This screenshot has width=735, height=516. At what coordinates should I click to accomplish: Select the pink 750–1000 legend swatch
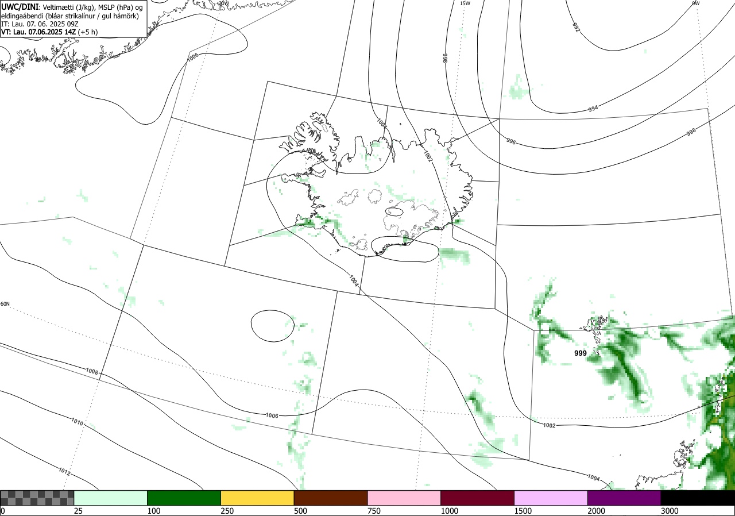[x=404, y=498]
